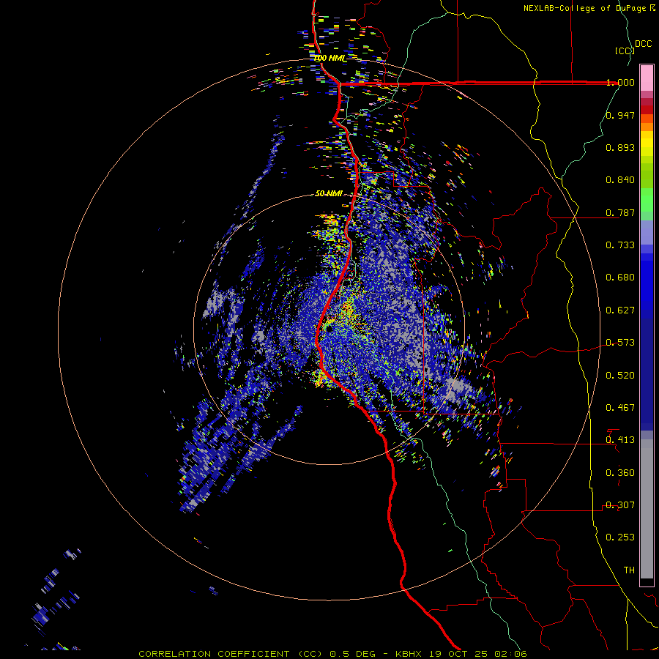Select the 0.947 scale label
This screenshot has width=659, height=659.
tap(620, 115)
